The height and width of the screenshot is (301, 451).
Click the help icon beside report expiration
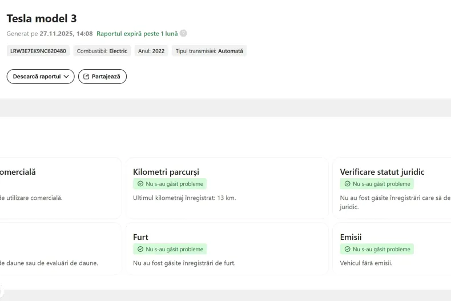pyautogui.click(x=183, y=34)
